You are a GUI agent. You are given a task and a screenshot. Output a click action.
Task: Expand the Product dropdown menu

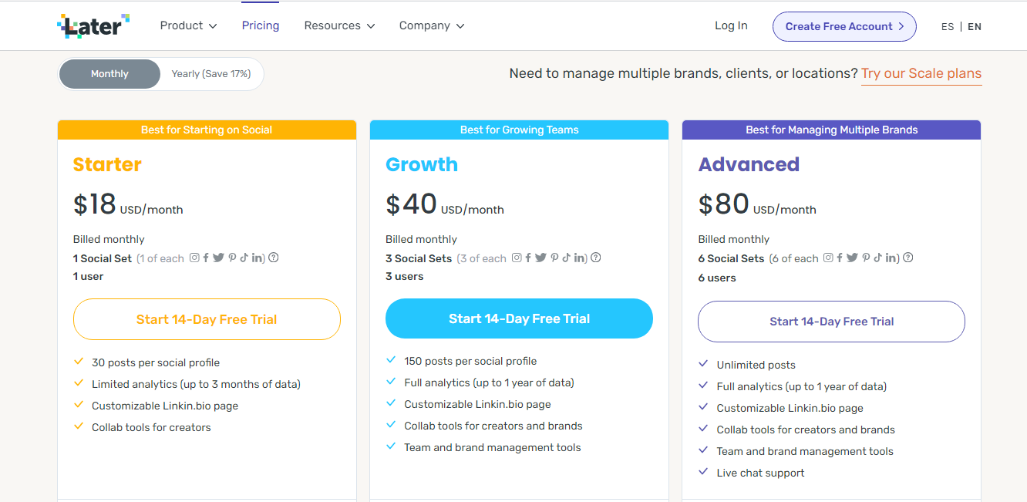188,25
